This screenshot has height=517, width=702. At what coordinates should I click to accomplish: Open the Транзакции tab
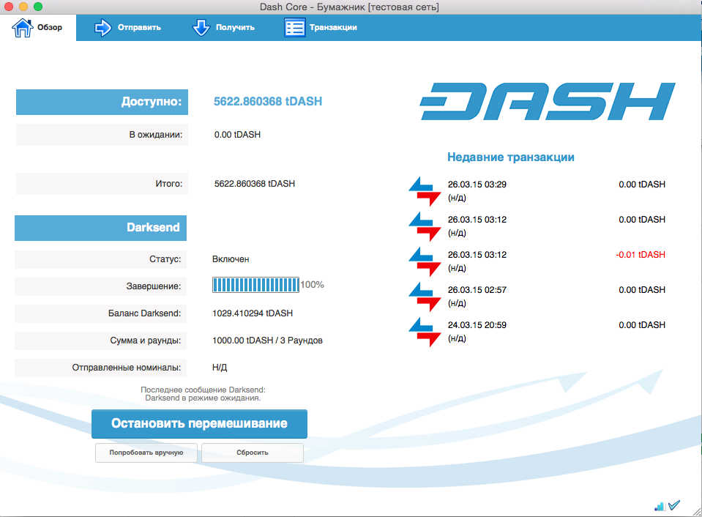(x=321, y=28)
